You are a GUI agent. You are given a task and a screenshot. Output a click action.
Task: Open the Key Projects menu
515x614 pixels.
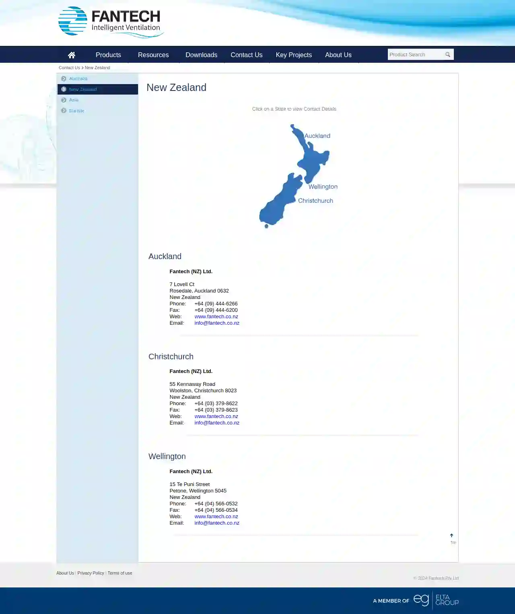click(294, 55)
